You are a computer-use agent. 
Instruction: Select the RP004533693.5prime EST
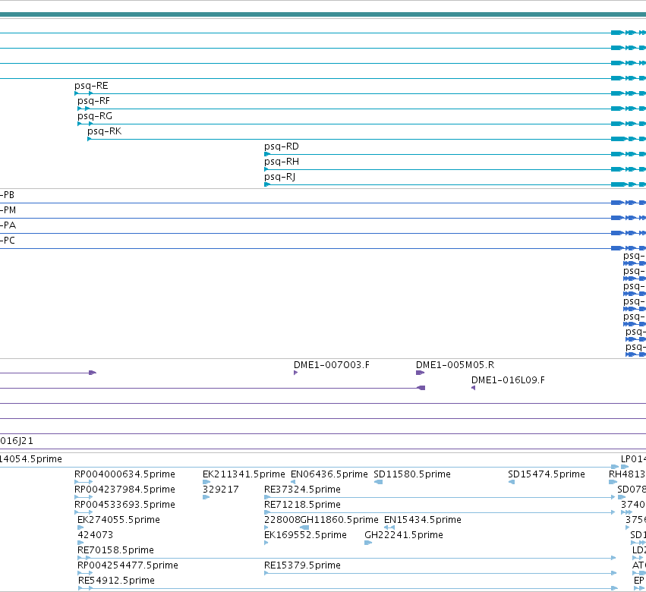(124, 505)
